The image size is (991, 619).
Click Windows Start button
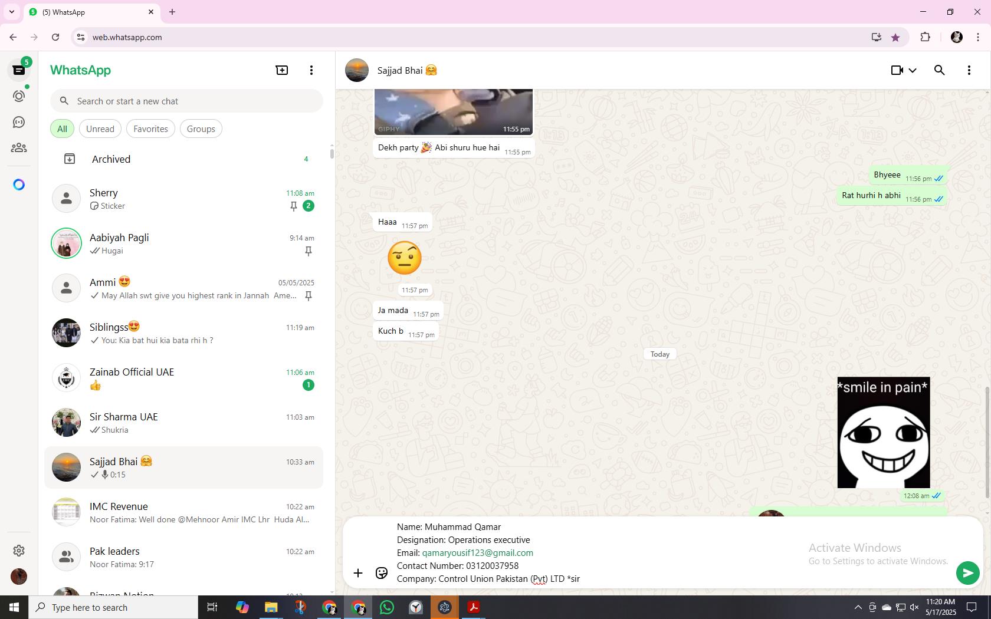(14, 607)
